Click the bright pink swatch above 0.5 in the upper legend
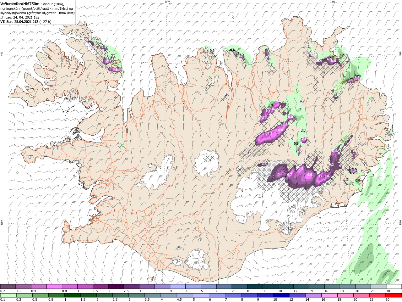 click(x=54, y=286)
